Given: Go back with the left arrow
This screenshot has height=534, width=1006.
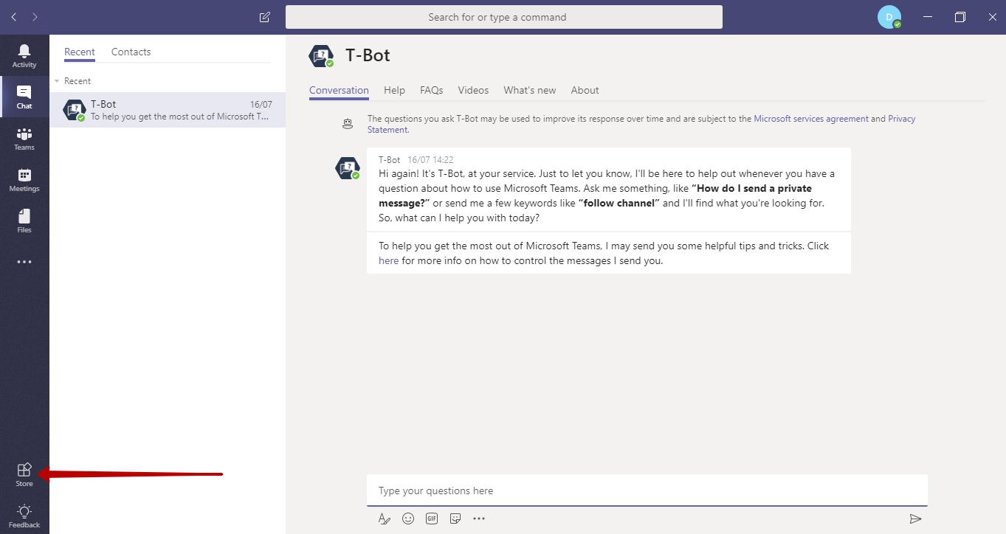Looking at the screenshot, I should [14, 17].
